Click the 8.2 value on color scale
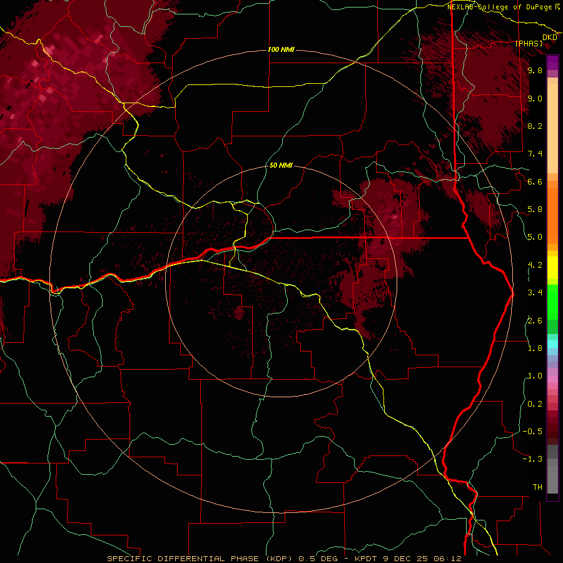 click(x=535, y=126)
